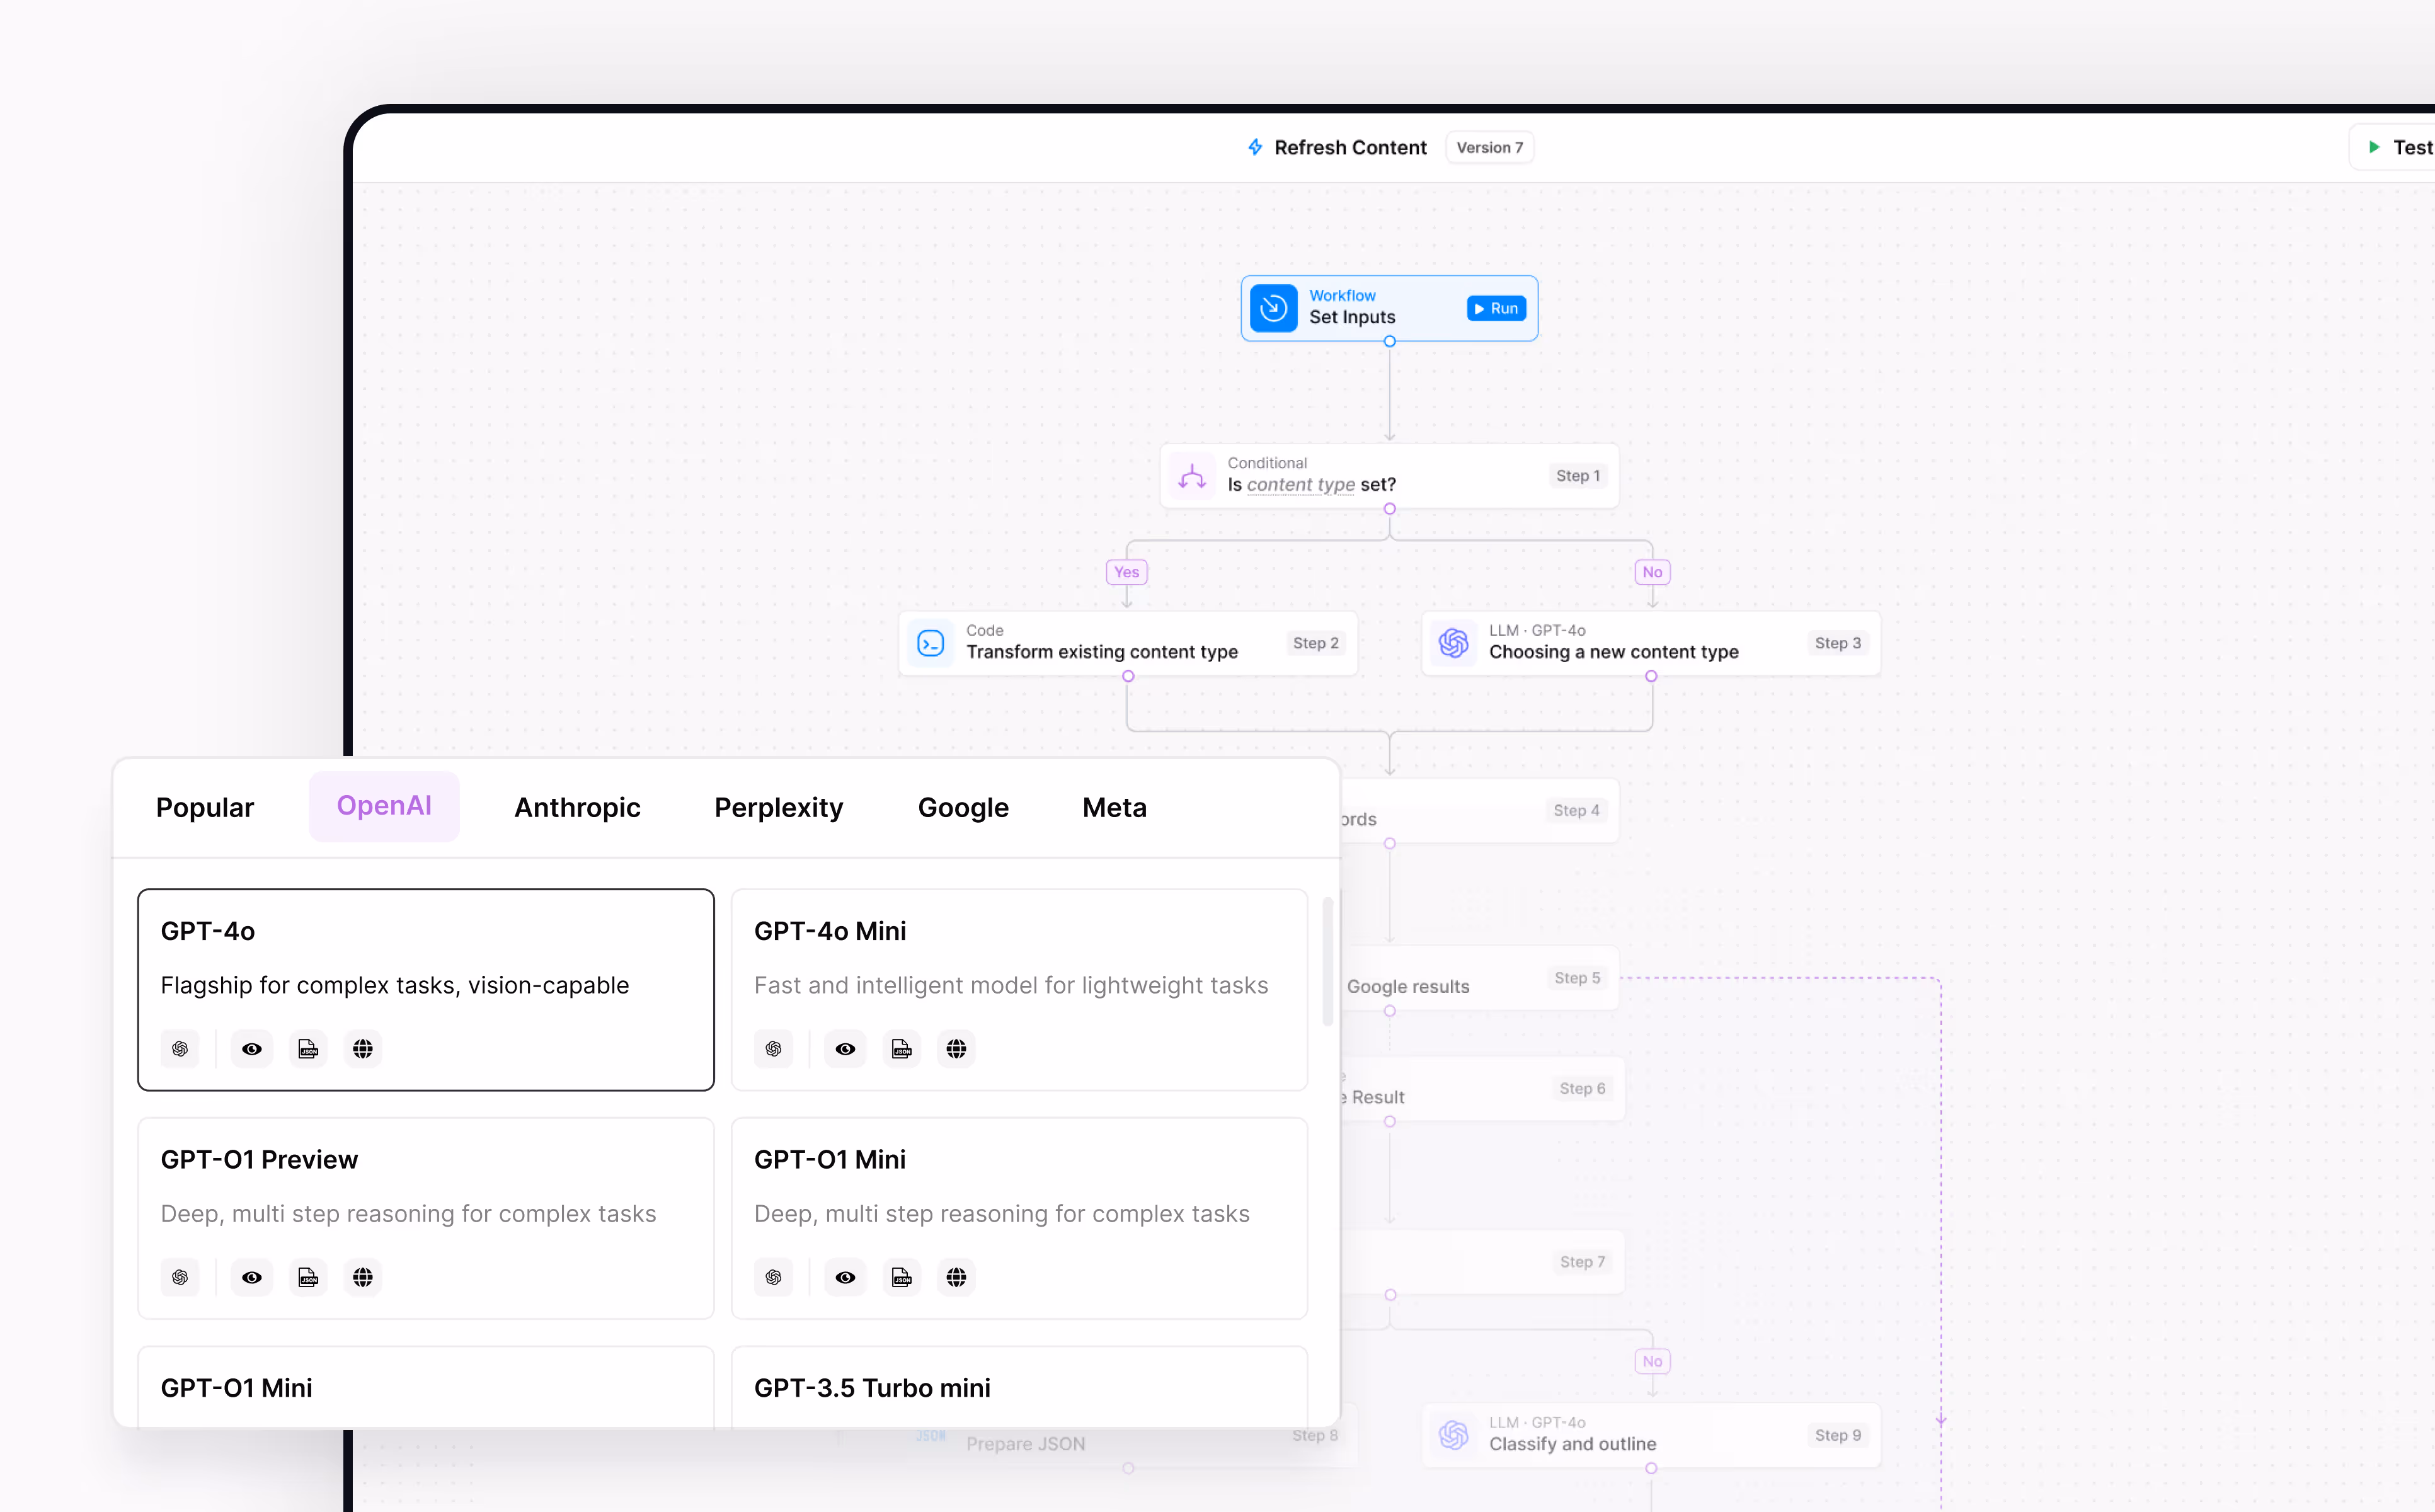Click the OpenAI logo in Step 3 node
The image size is (2435, 1512).
click(x=1454, y=643)
